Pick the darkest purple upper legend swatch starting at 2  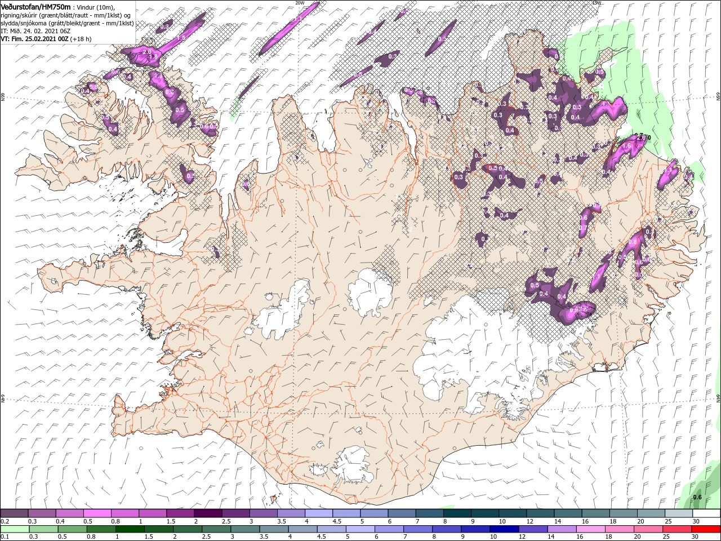pyautogui.click(x=208, y=513)
